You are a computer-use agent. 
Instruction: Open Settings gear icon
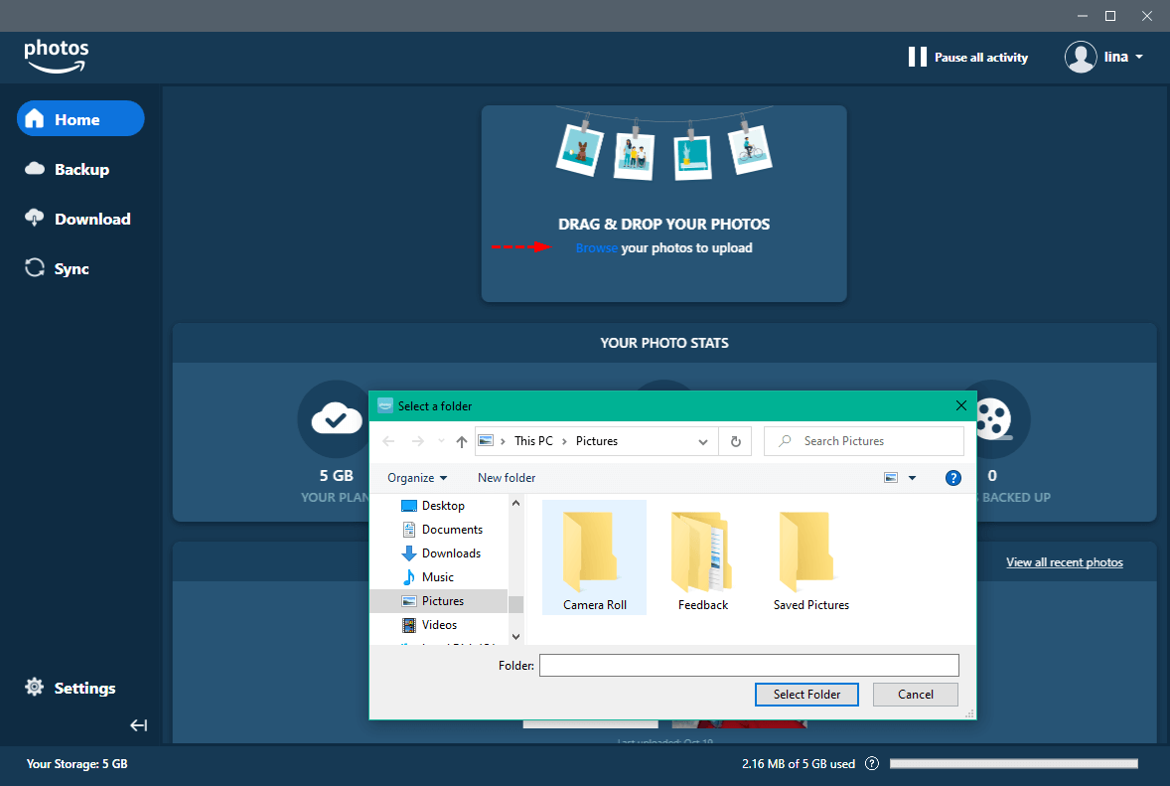coord(35,688)
